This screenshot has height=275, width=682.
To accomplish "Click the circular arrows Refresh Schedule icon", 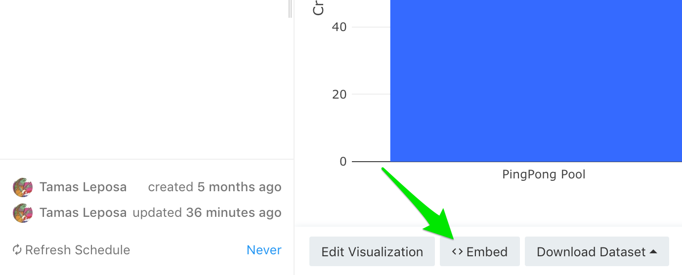I will pyautogui.click(x=17, y=250).
